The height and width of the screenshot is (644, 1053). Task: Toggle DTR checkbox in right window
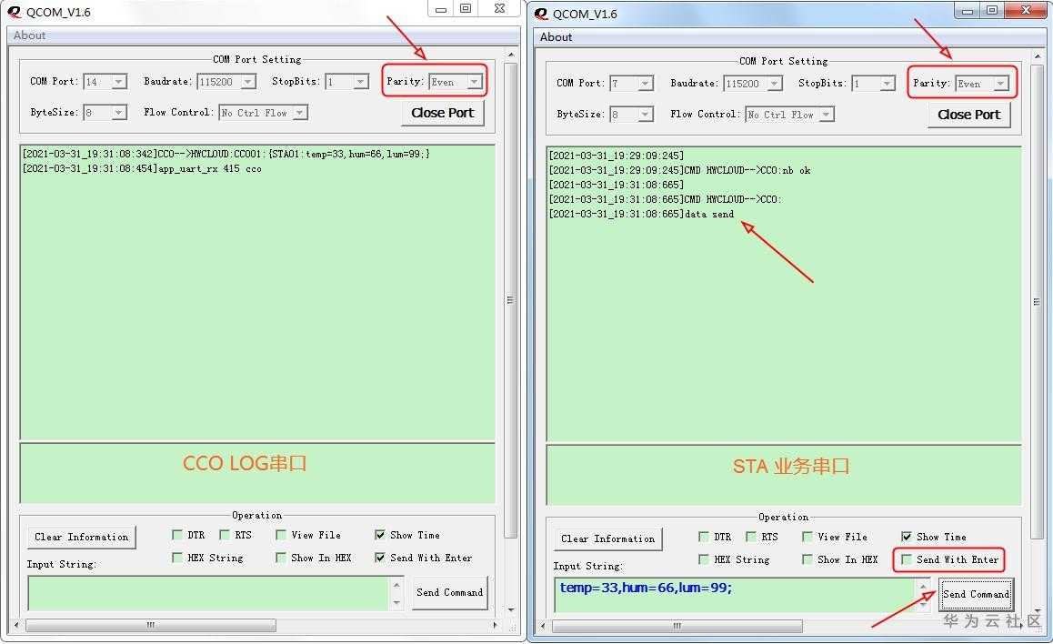click(x=704, y=537)
